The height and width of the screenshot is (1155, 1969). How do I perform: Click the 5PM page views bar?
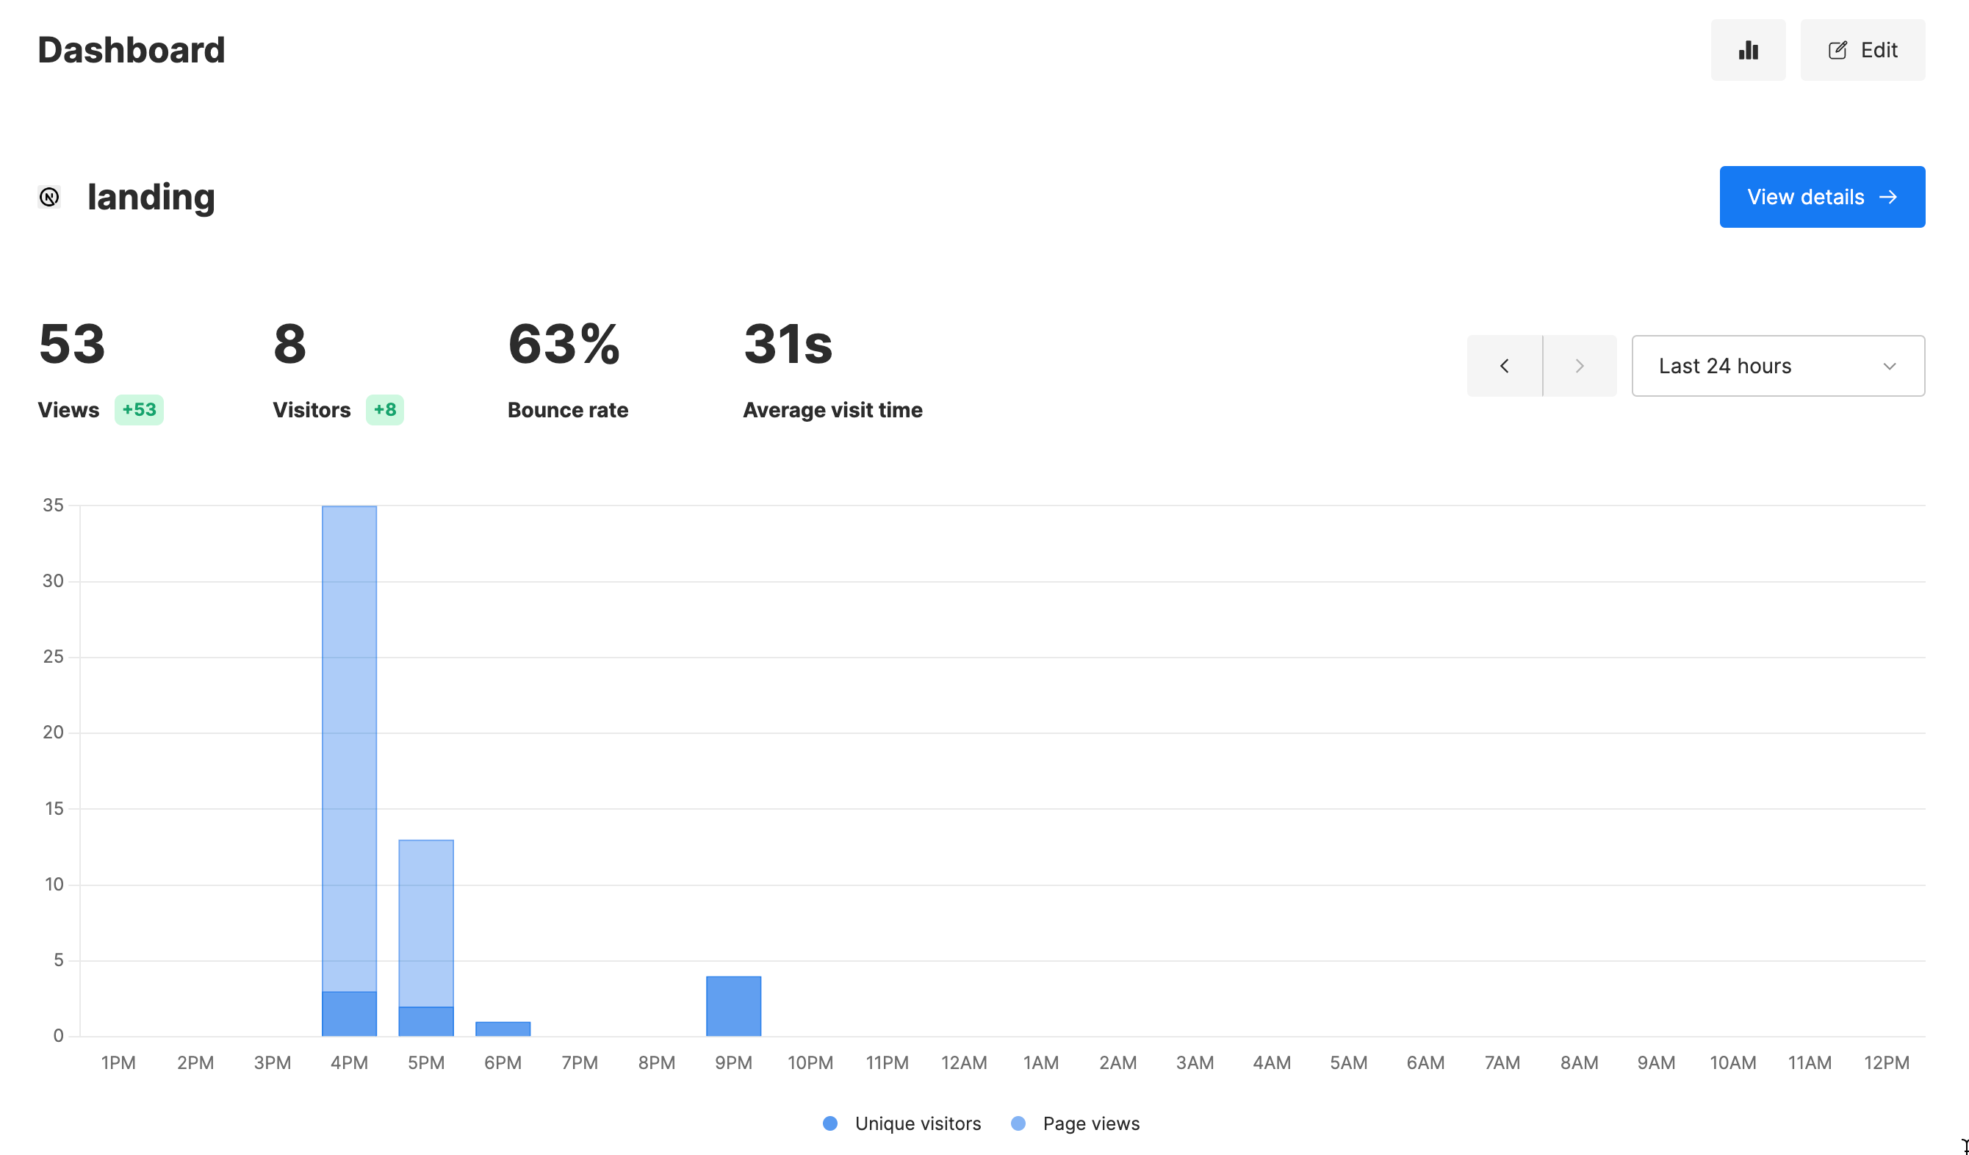426,922
